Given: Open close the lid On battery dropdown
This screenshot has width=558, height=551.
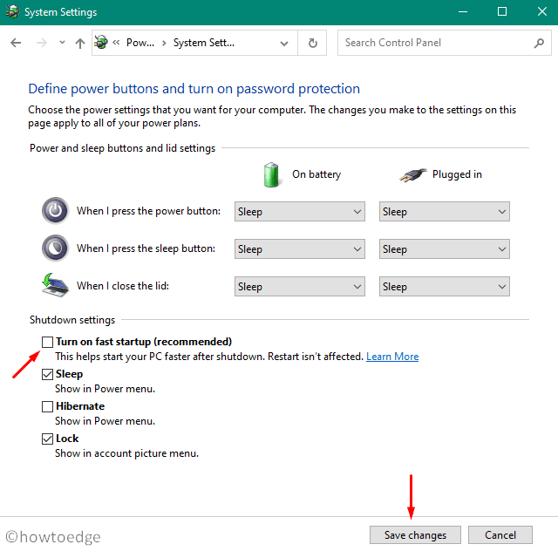Looking at the screenshot, I should coord(300,286).
